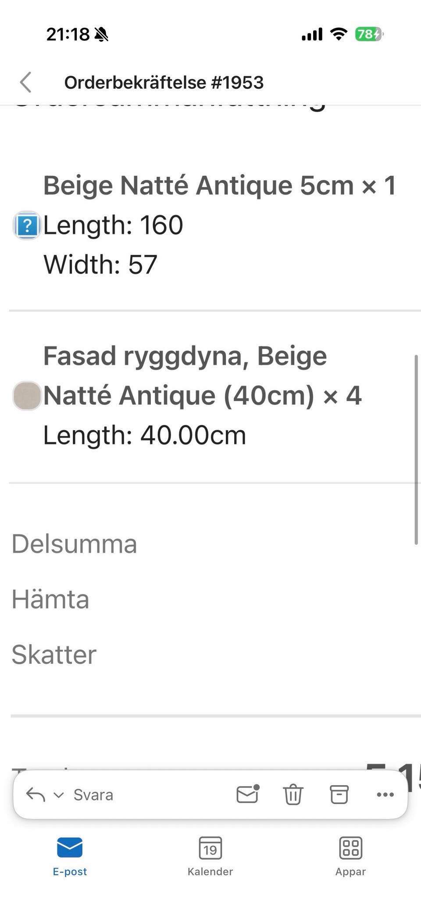Tap beige fabric swatch thumbnail

pyautogui.click(x=27, y=395)
